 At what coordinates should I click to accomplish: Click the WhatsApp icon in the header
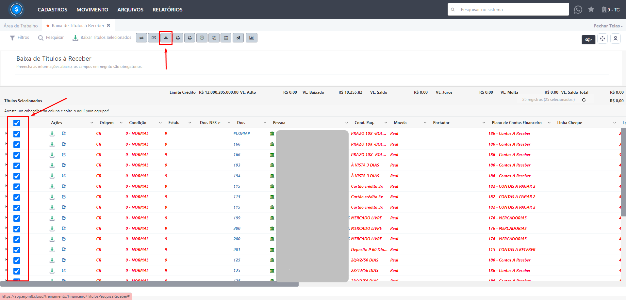pos(578,9)
